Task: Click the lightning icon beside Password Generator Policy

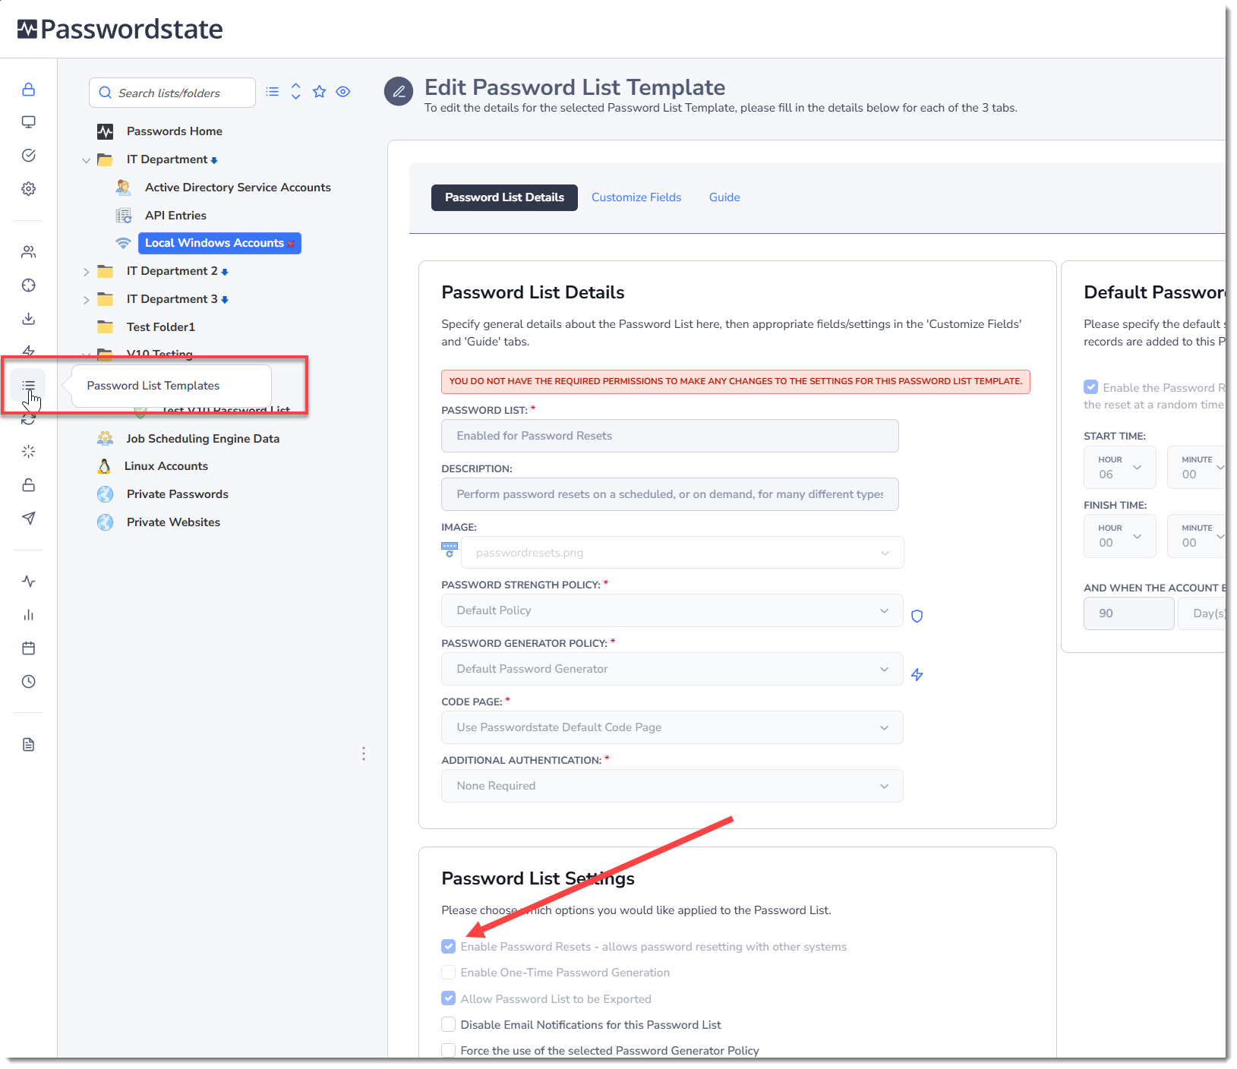Action: tap(917, 674)
